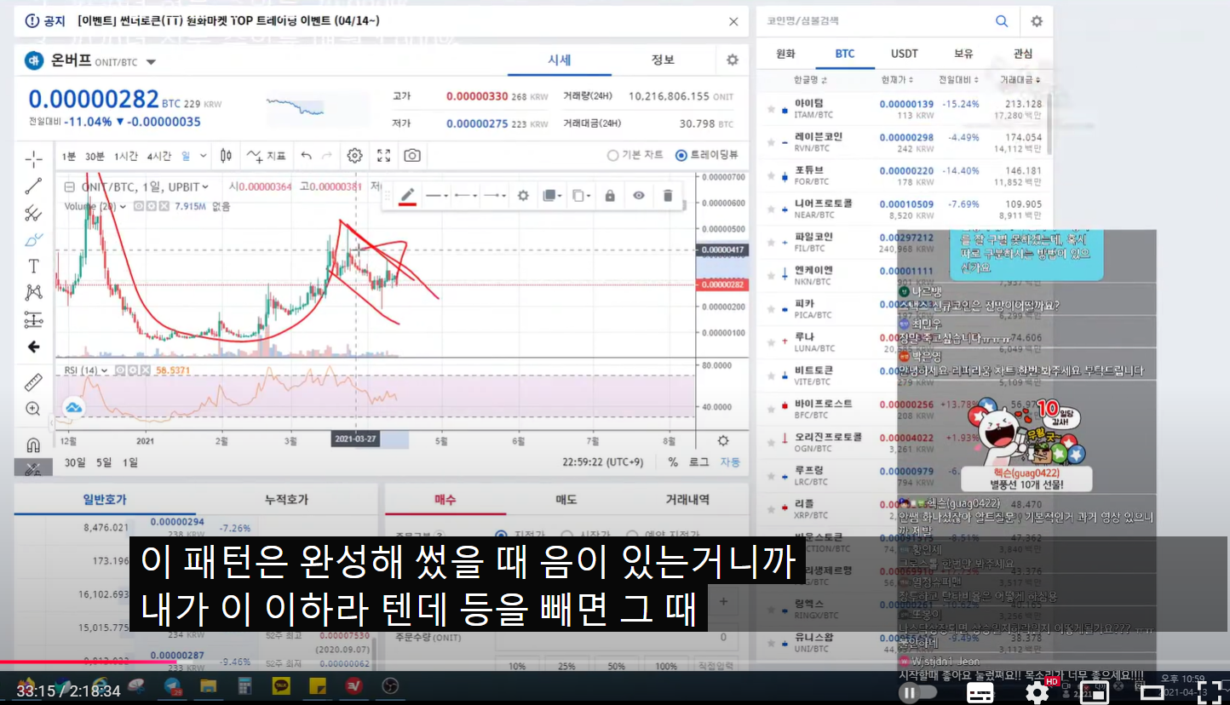
Task: Enter fullscreen chart mode
Action: pyautogui.click(x=384, y=156)
